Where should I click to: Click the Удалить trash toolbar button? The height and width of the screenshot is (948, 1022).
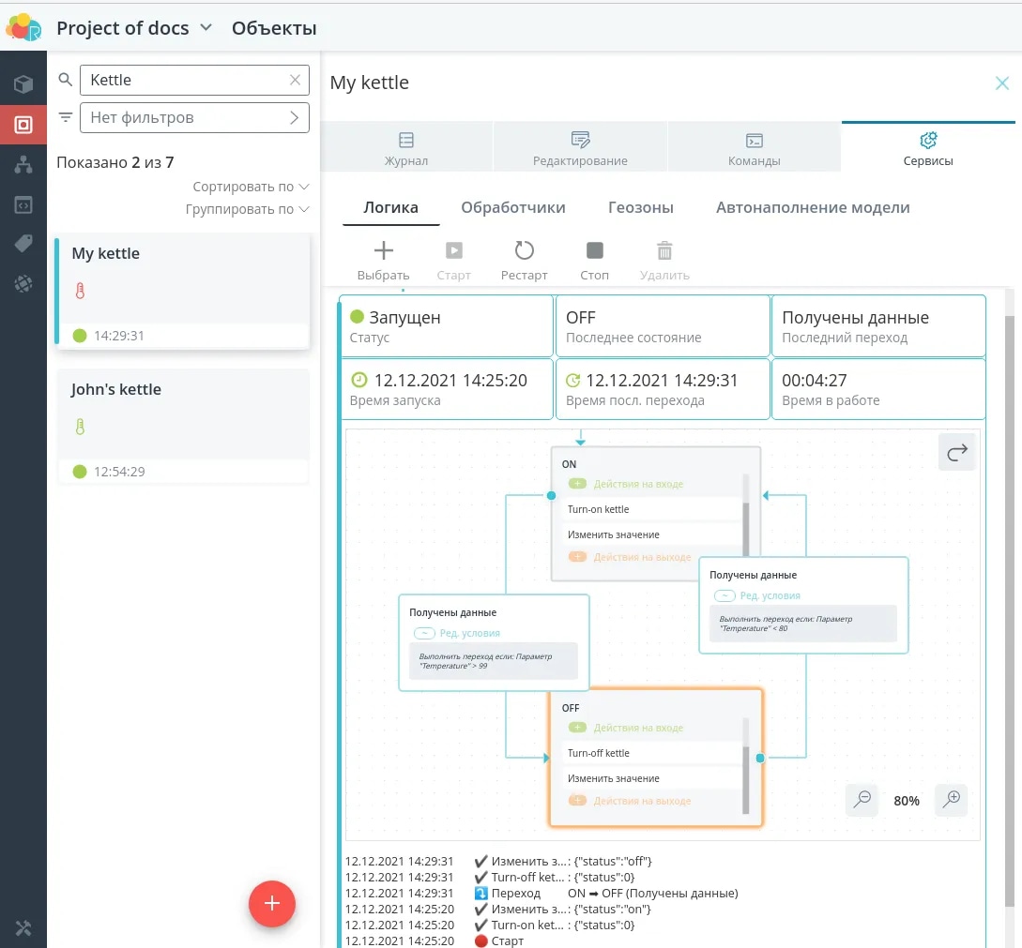[664, 261]
